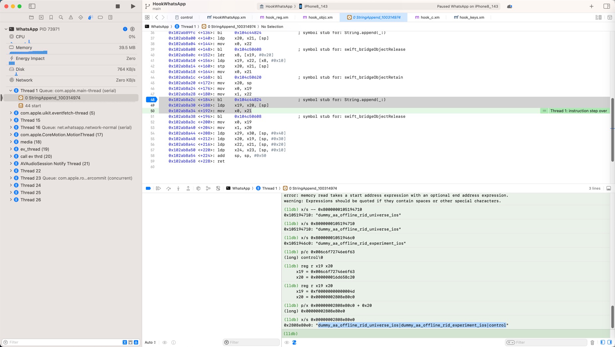The height and width of the screenshot is (347, 615).
Task: Toggle the inspectors panel
Action: [x=607, y=6]
